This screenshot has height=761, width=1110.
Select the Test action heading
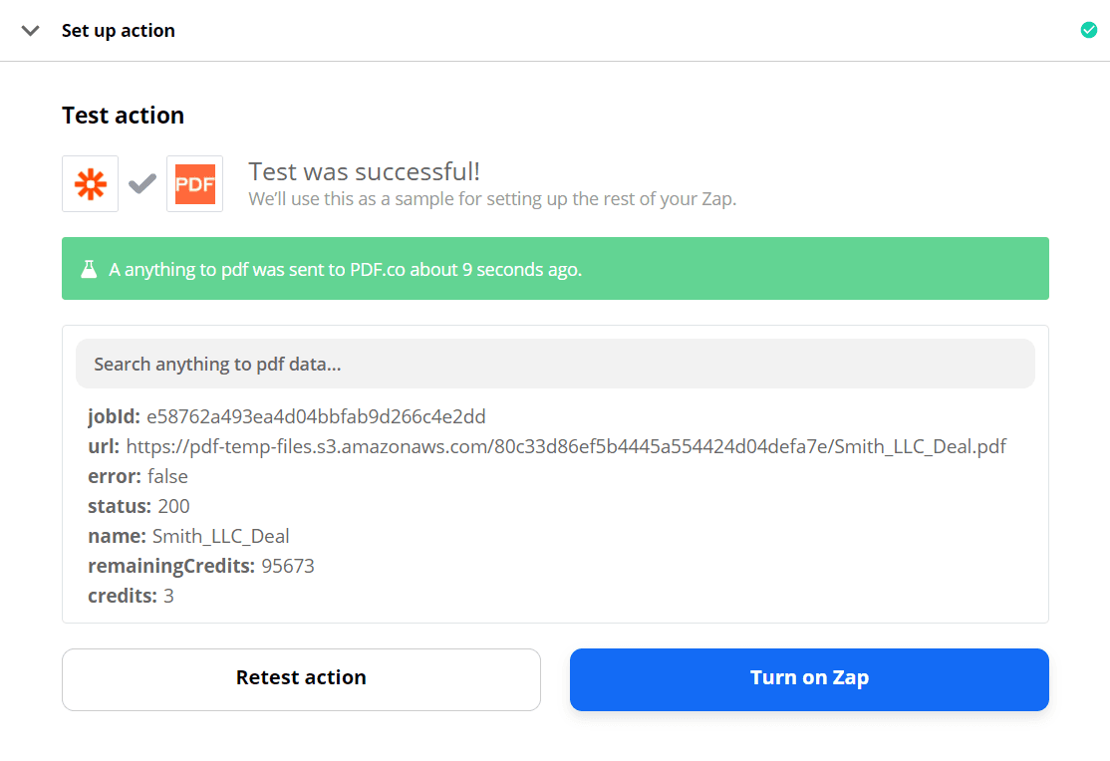pos(123,115)
